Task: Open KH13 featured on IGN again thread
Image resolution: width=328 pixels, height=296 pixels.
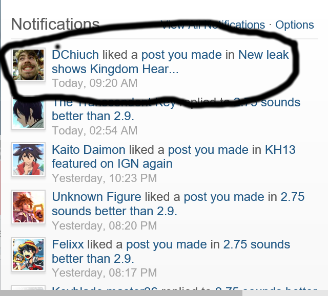Action: pyautogui.click(x=174, y=156)
